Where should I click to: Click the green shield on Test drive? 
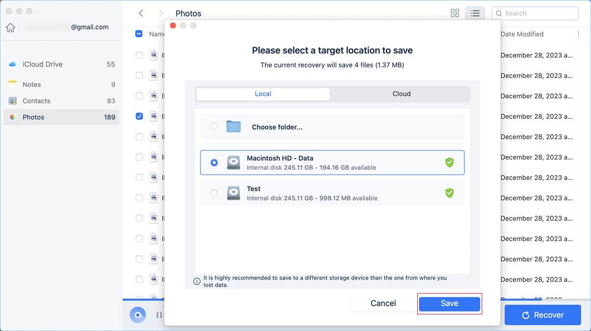pyautogui.click(x=449, y=193)
